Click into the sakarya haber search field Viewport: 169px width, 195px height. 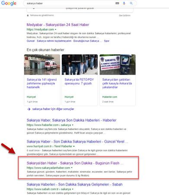point(69,3)
